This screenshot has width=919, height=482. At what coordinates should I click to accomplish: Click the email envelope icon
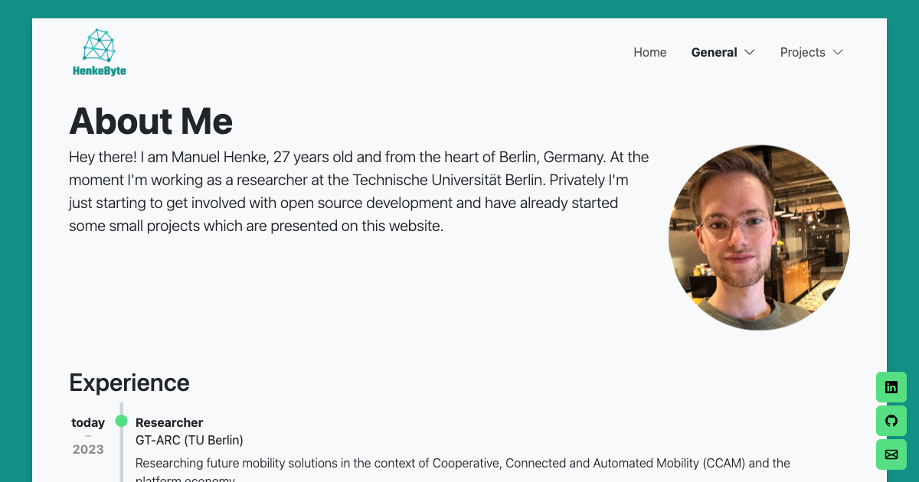click(891, 454)
